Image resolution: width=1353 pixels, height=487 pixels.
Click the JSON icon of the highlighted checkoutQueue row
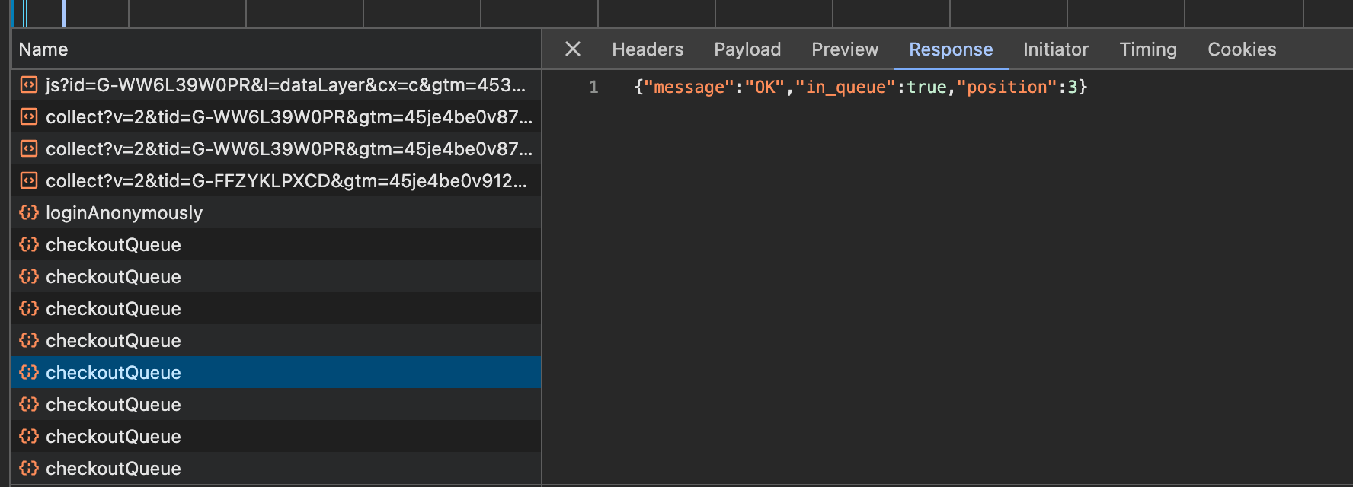[x=29, y=372]
